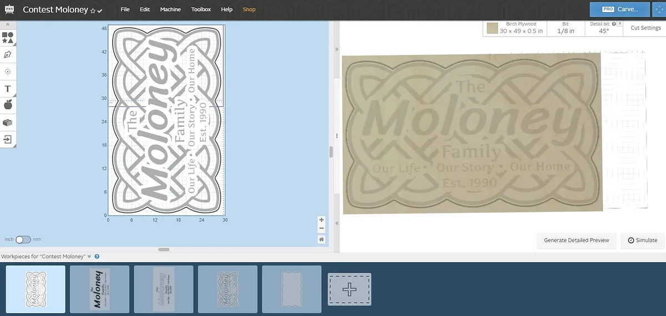Image resolution: width=666 pixels, height=316 pixels.
Task: Start the Simulate preview
Action: [x=642, y=240]
